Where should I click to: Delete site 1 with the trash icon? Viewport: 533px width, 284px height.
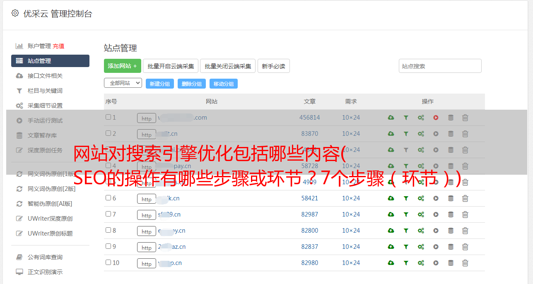(465, 118)
